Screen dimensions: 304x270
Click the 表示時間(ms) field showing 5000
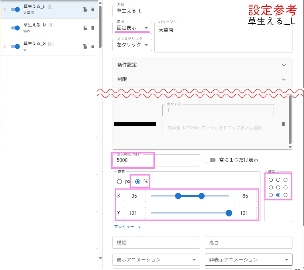tap(156, 160)
